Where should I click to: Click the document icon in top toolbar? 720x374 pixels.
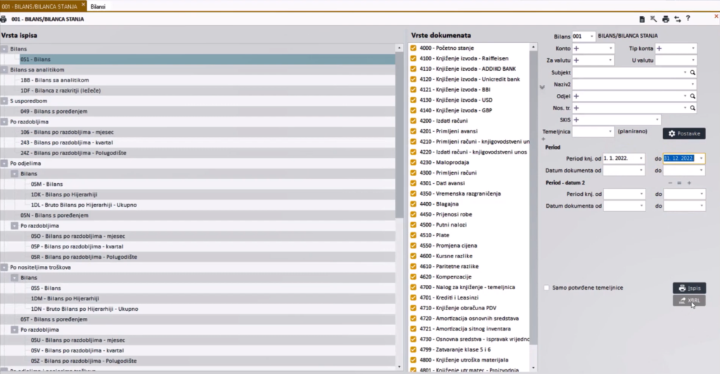pyautogui.click(x=642, y=19)
